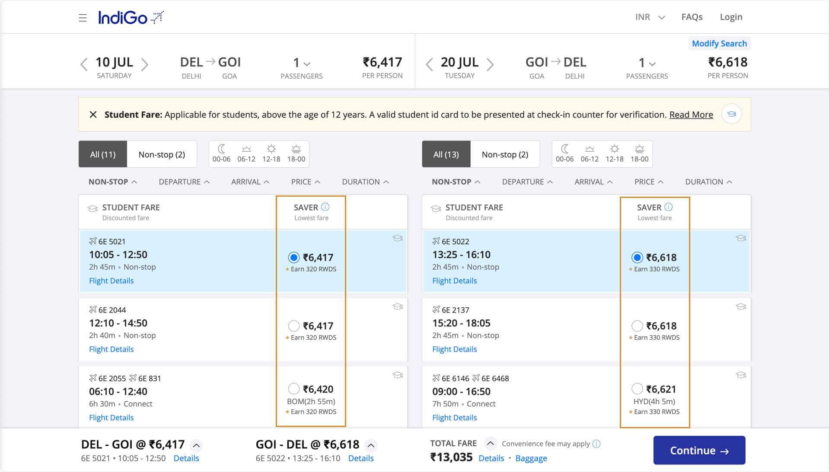Open Flight Details for flight 6E 5021
The width and height of the screenshot is (829, 472).
(111, 281)
